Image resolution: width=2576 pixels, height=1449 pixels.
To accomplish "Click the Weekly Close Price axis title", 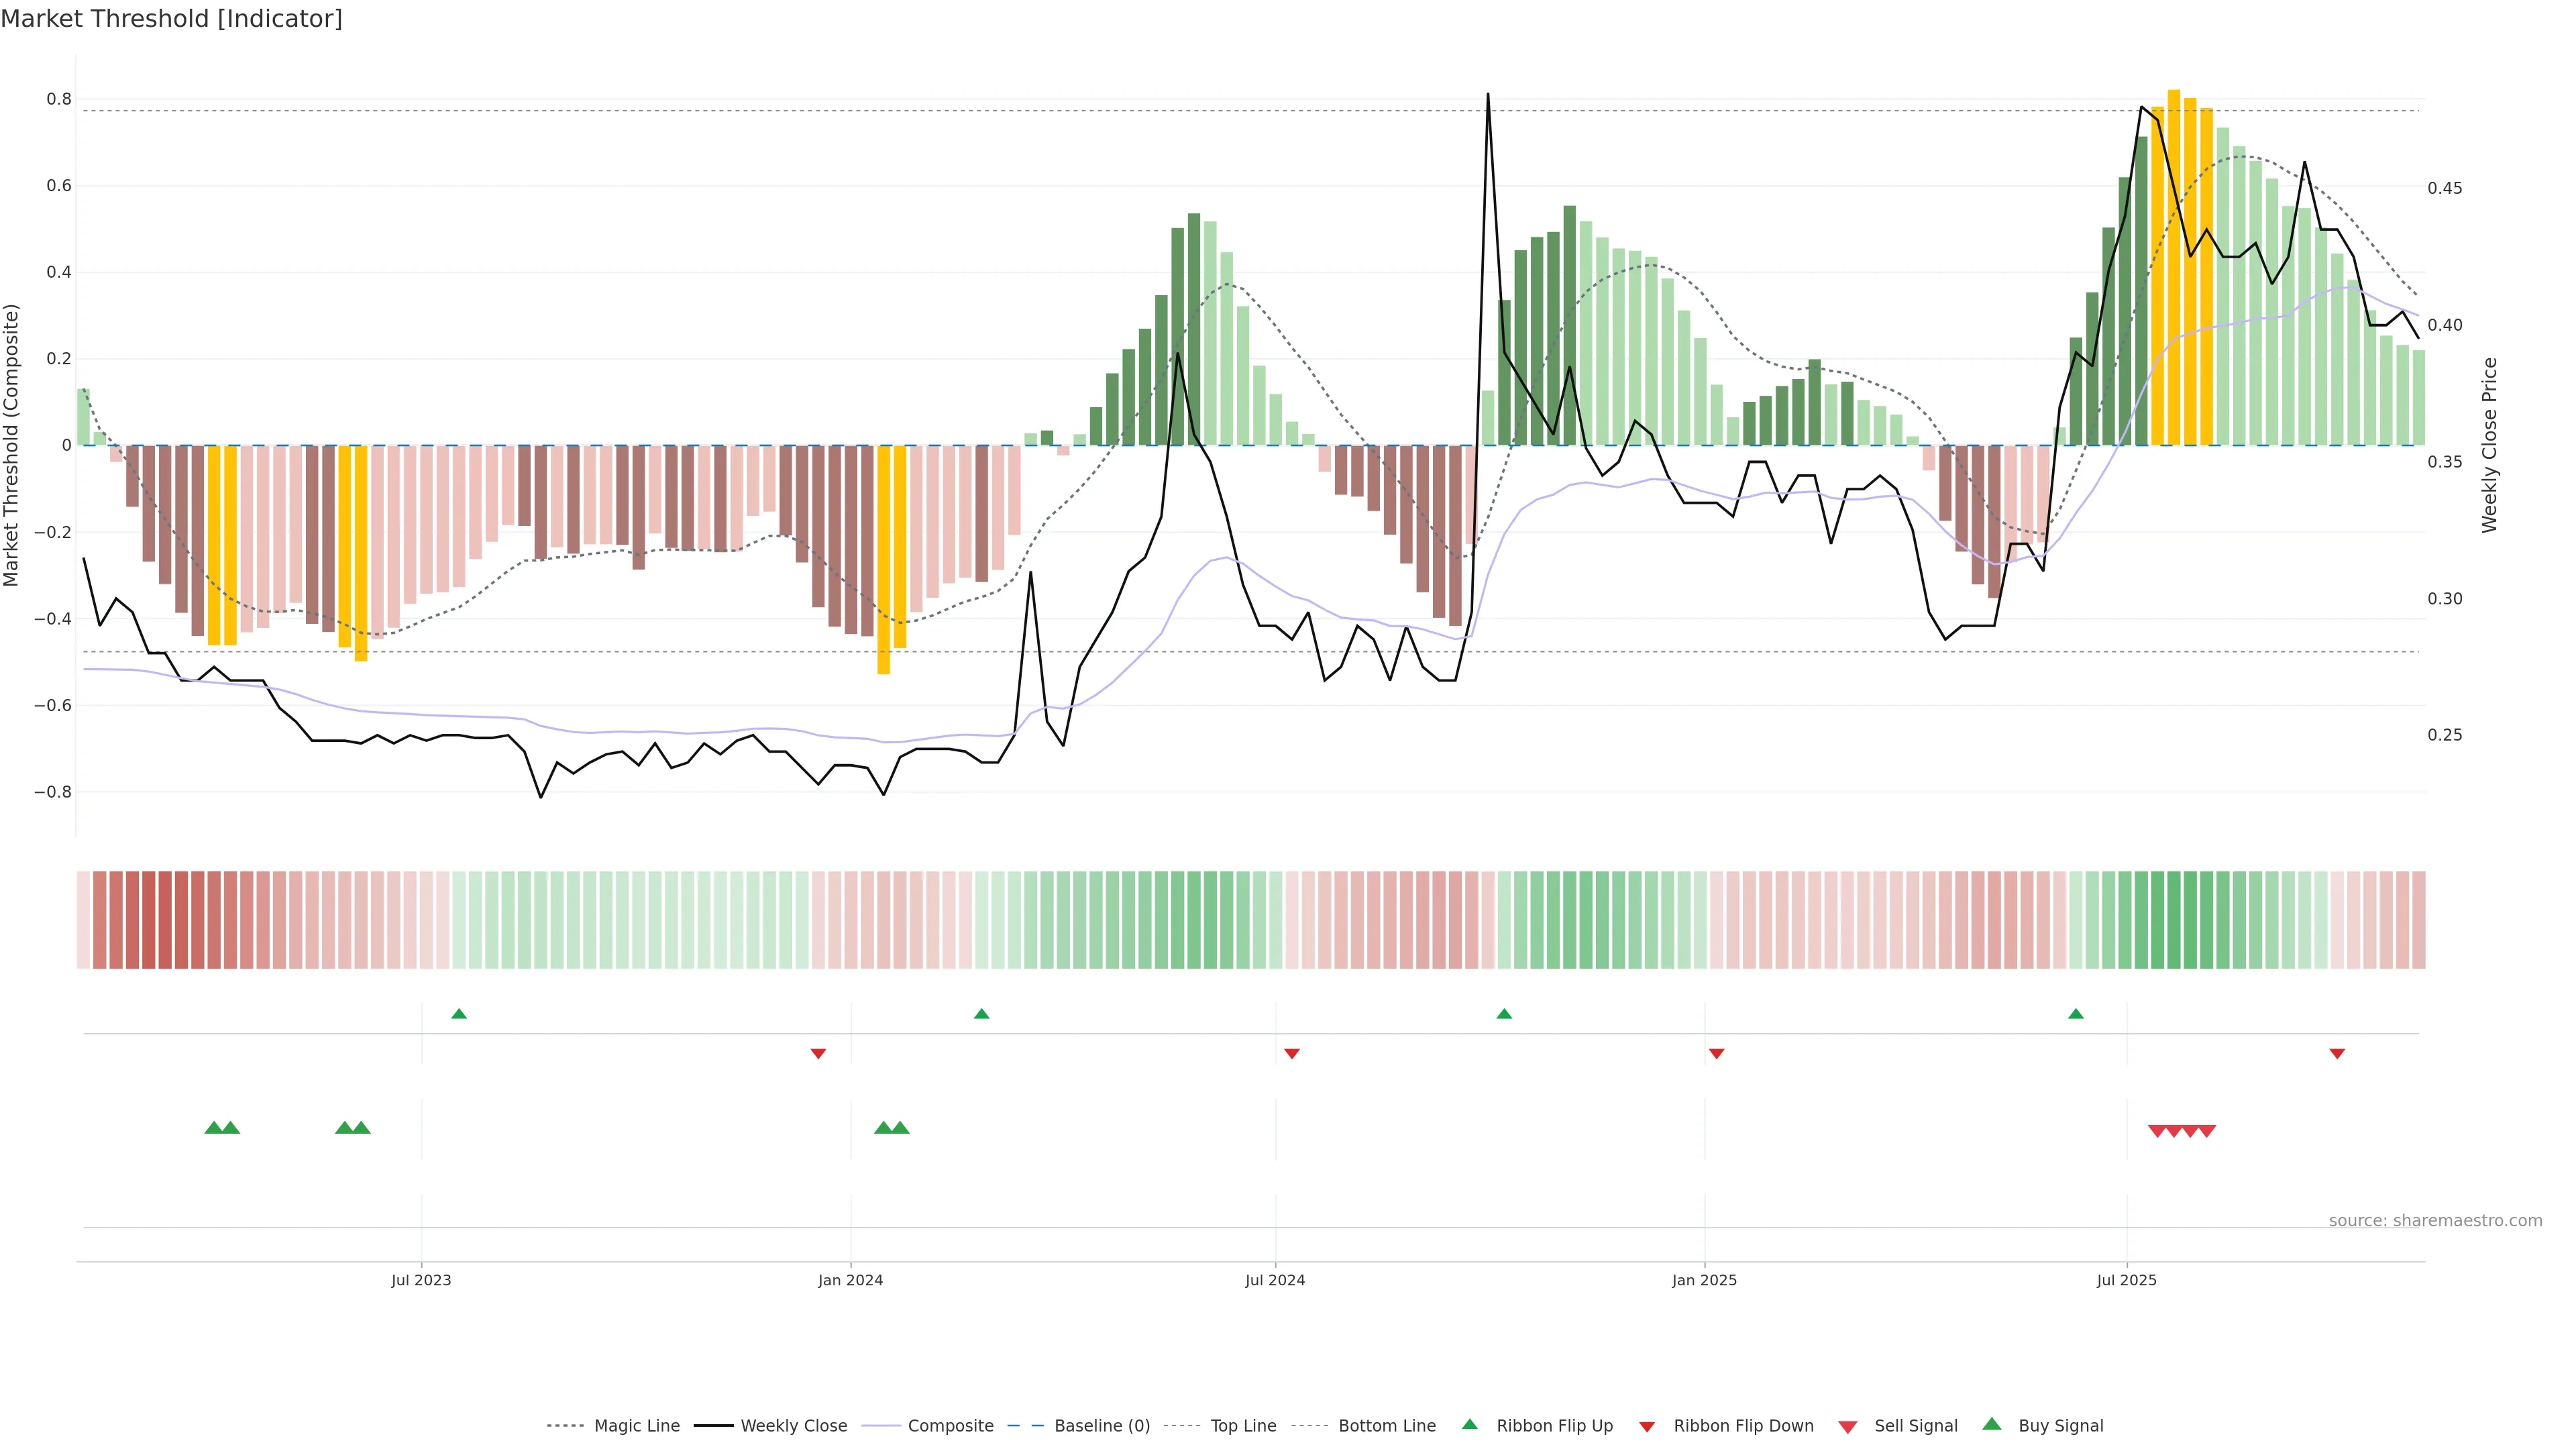I will pyautogui.click(x=2490, y=445).
